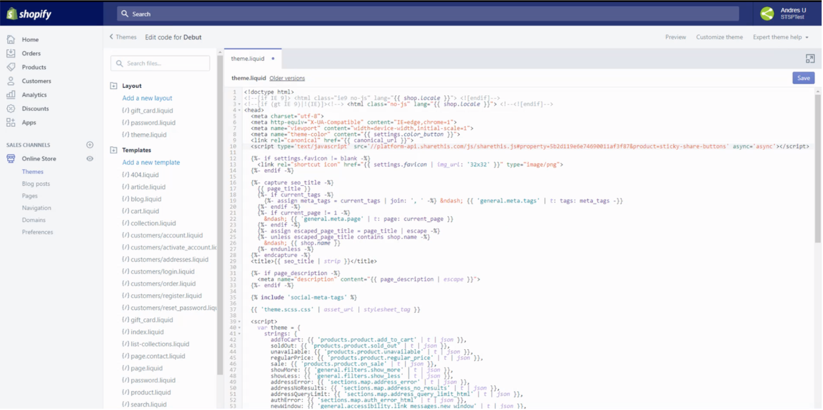Viewport: 823px width, 410px height.
Task: Open Customers in the sidebar
Action: [x=36, y=81]
